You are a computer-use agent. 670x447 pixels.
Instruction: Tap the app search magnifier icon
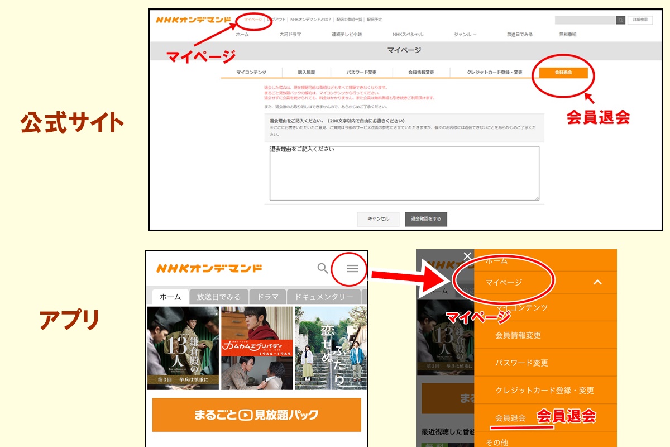(323, 268)
